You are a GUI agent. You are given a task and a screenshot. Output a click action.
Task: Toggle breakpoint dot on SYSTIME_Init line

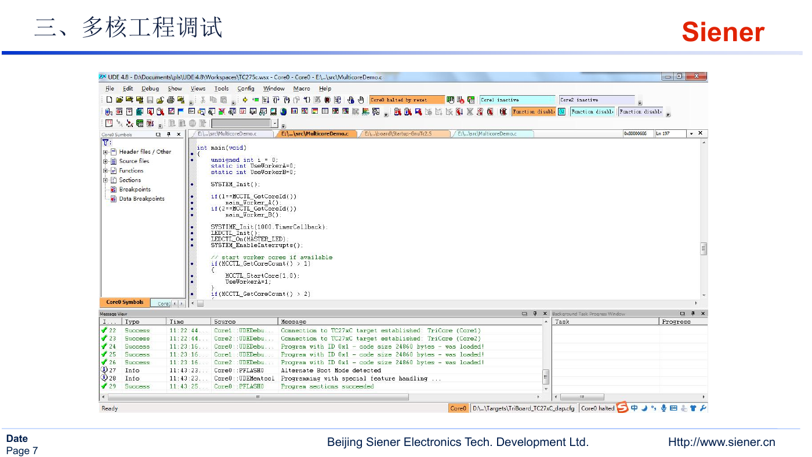tap(192, 227)
